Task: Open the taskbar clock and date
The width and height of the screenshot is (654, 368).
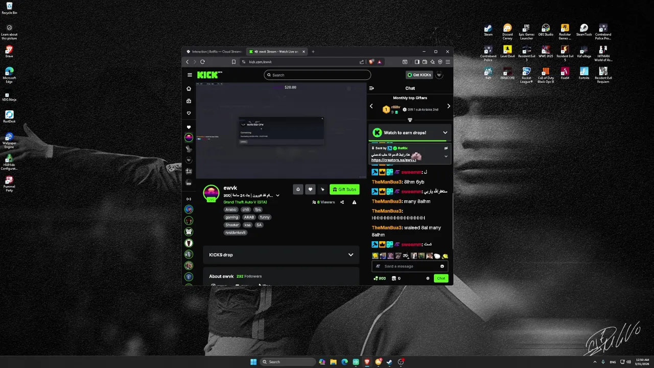Action: pyautogui.click(x=642, y=362)
